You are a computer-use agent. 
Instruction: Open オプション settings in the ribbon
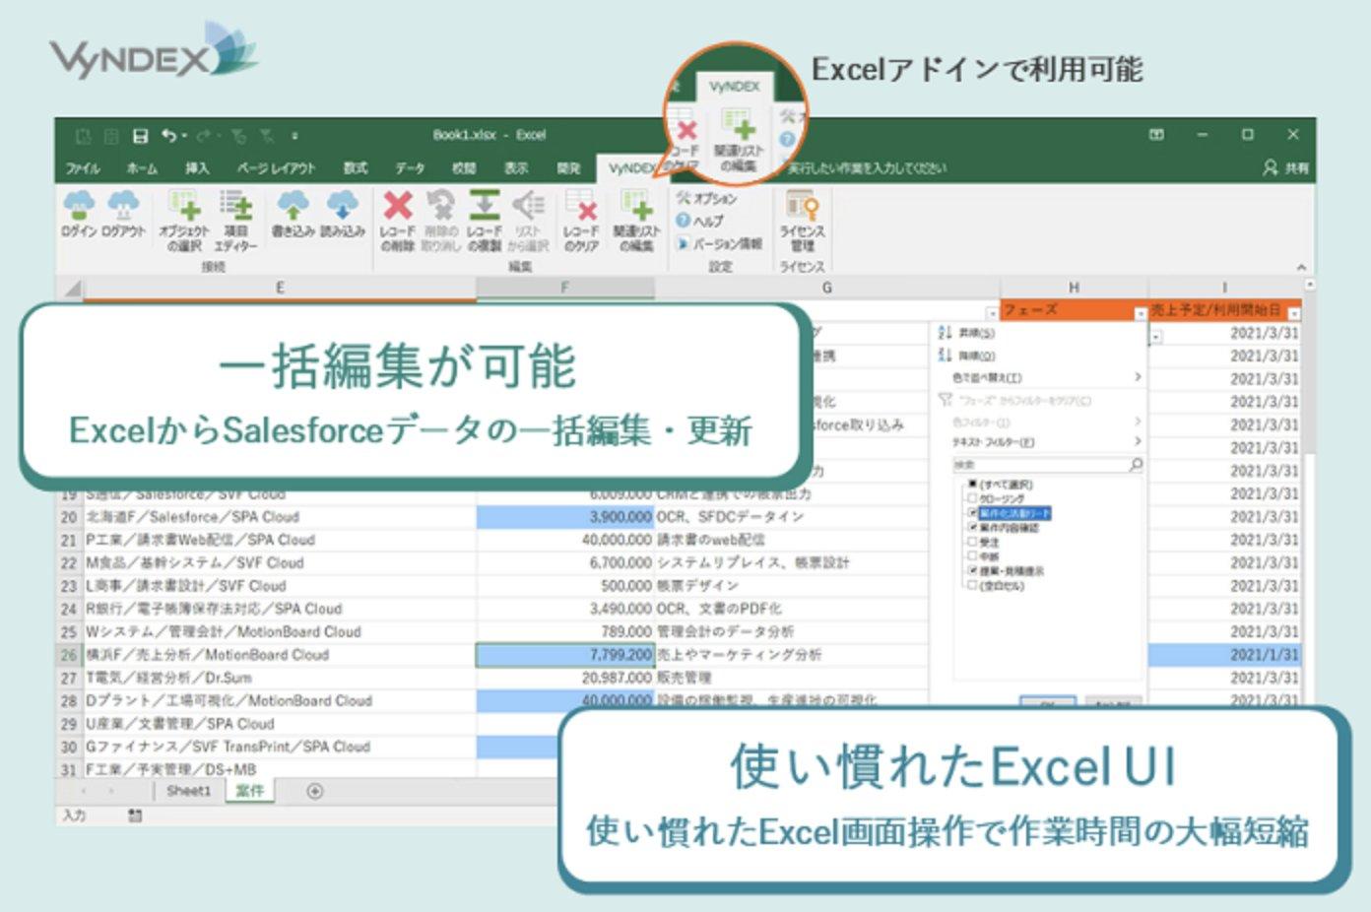tap(707, 199)
